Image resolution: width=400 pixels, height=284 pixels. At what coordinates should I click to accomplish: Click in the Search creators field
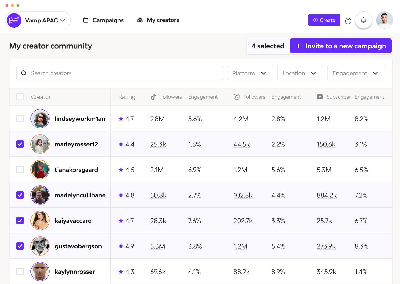click(125, 73)
